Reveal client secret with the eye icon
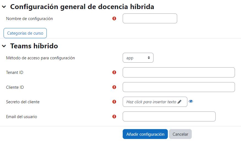 click(x=191, y=101)
